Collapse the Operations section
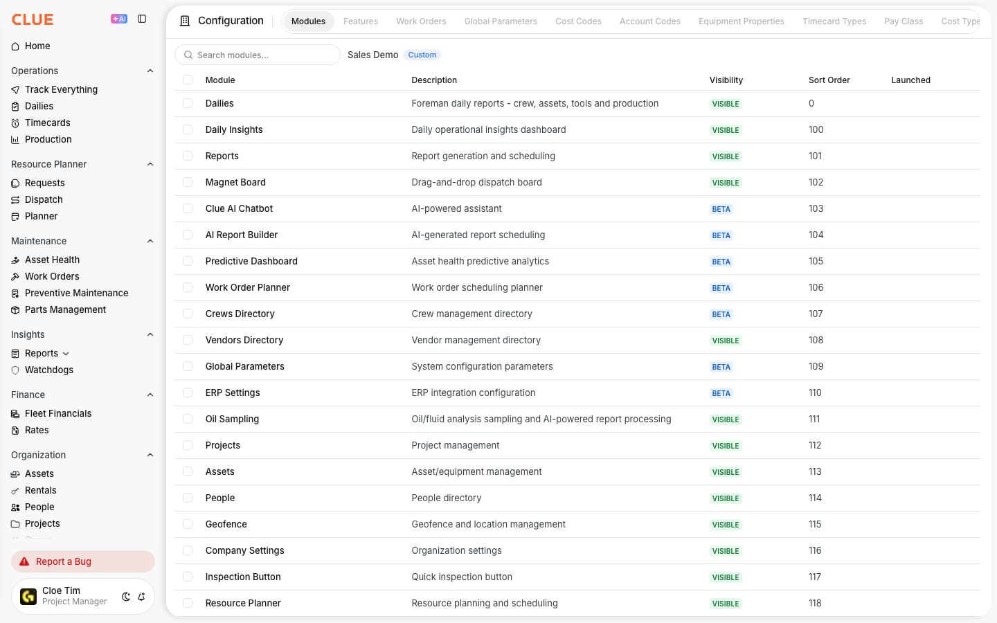 point(150,71)
